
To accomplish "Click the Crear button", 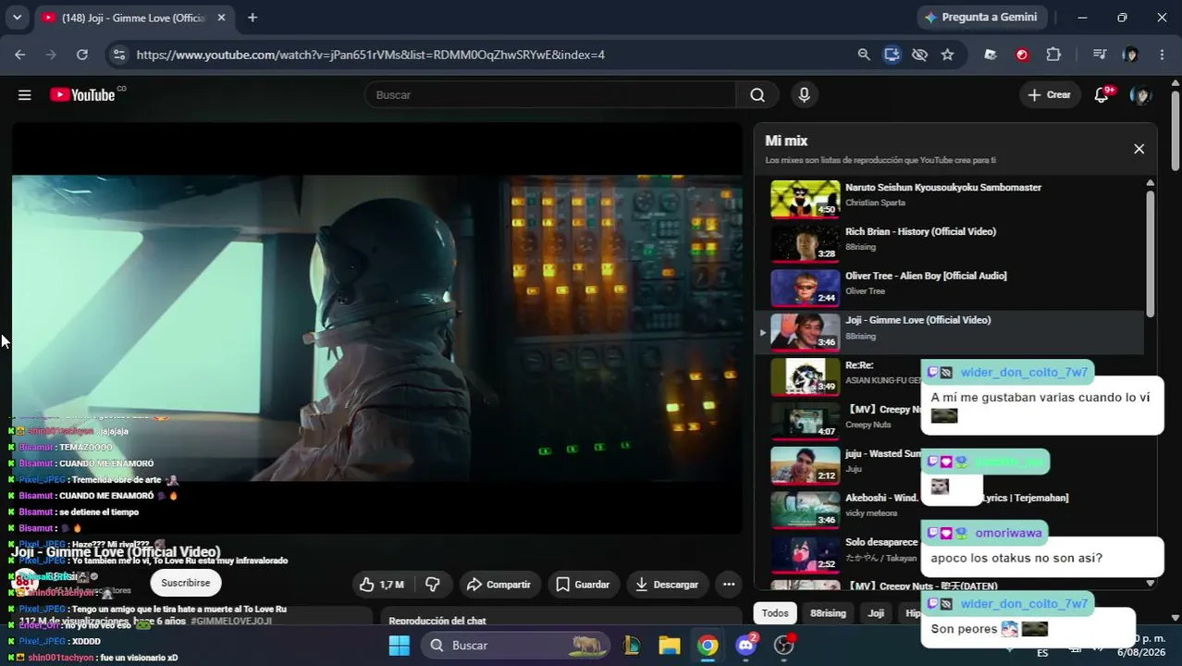I will (x=1050, y=94).
